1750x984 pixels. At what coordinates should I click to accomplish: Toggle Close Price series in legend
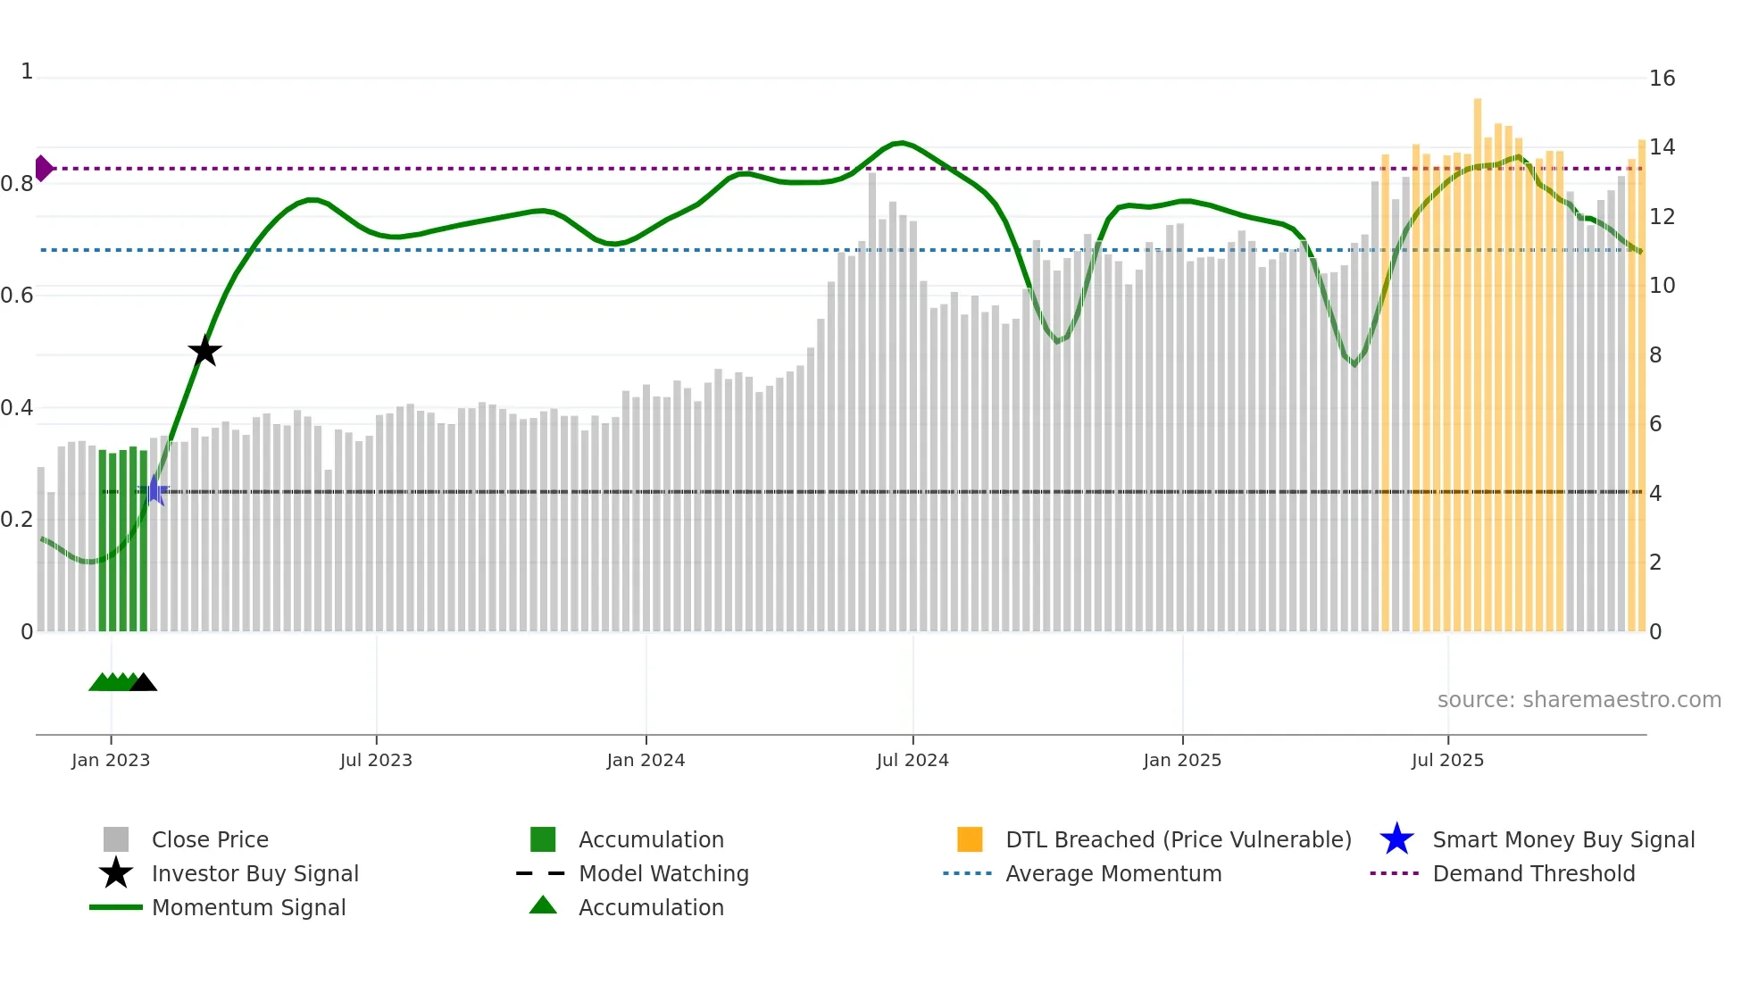(210, 839)
